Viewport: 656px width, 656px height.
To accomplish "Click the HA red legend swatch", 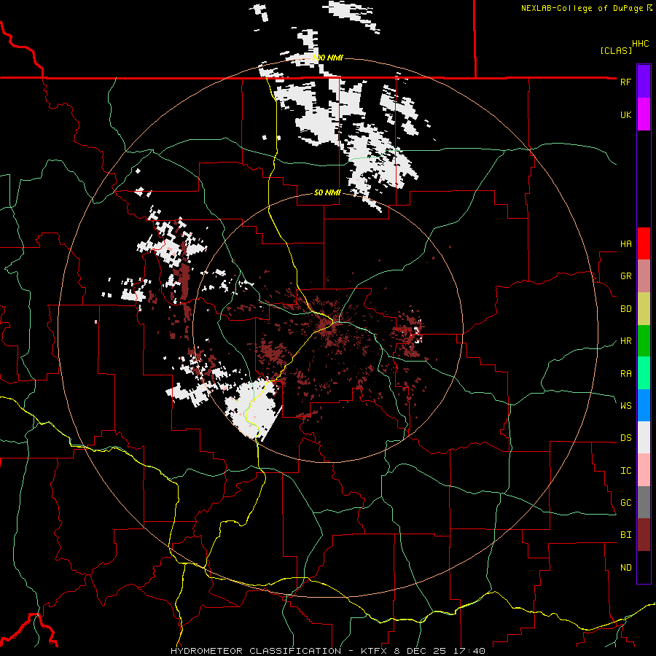I will (x=644, y=243).
